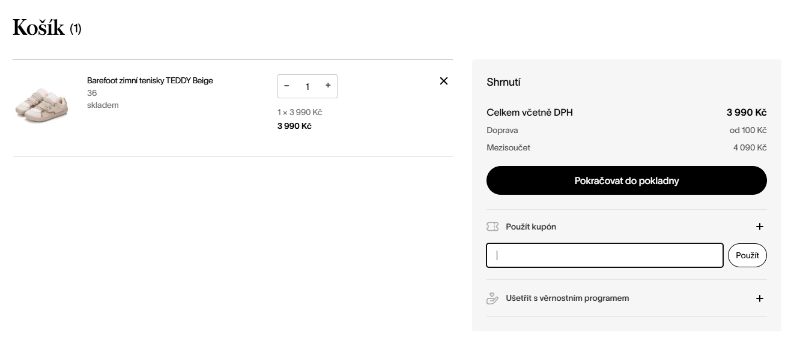788x338 pixels.
Task: Remove the TEDDY Beige item with X
Action: click(444, 81)
